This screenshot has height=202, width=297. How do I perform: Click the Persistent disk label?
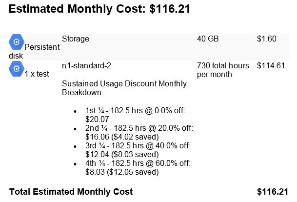pyautogui.click(x=34, y=51)
